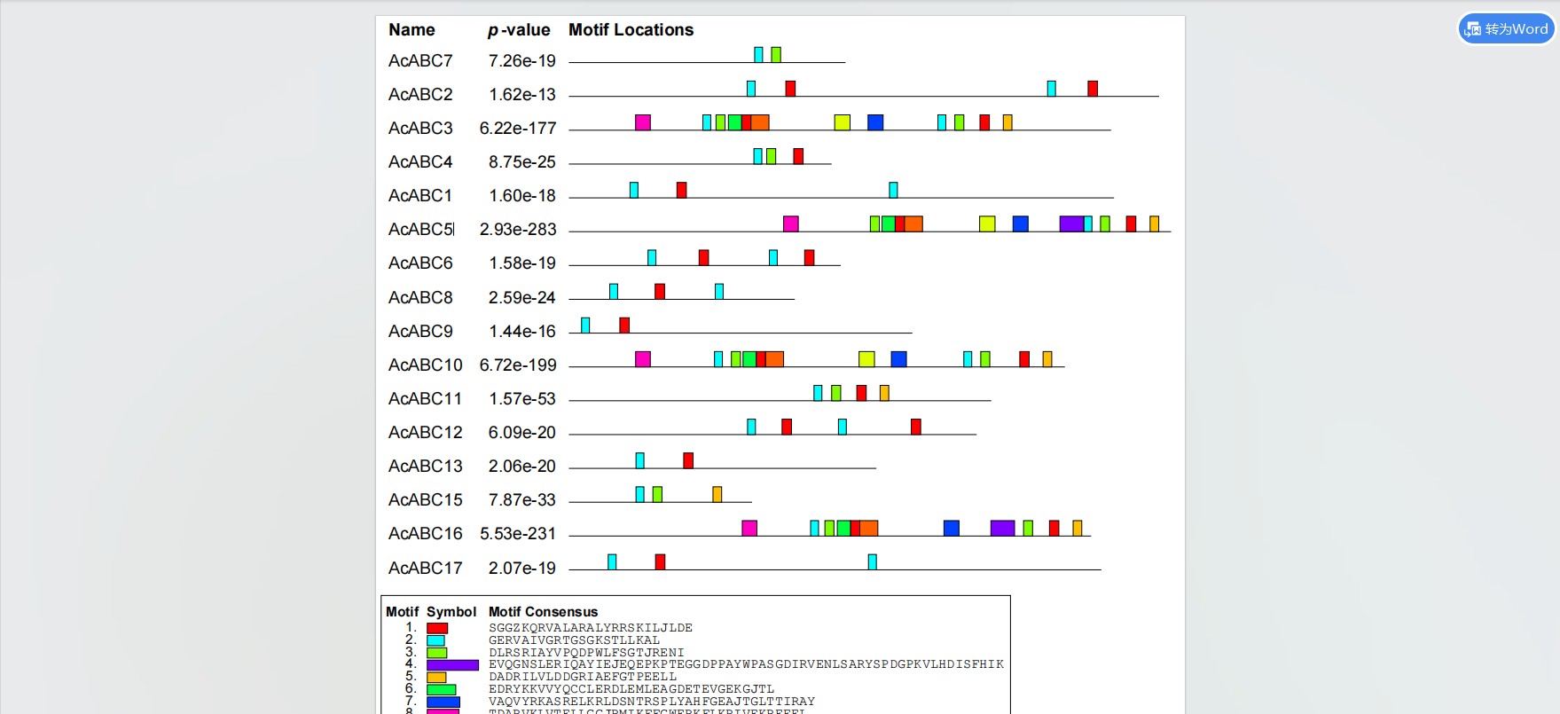Click the AcABC4 row label
This screenshot has height=714, width=1560.
pos(420,162)
